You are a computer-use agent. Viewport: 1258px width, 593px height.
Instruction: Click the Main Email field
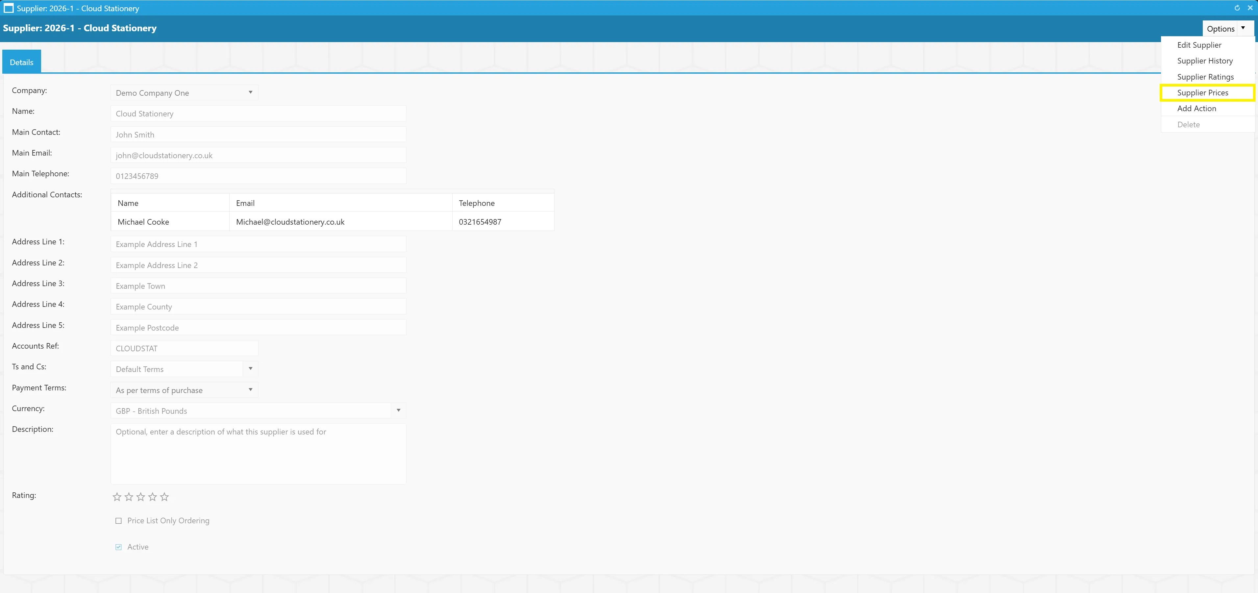[258, 155]
